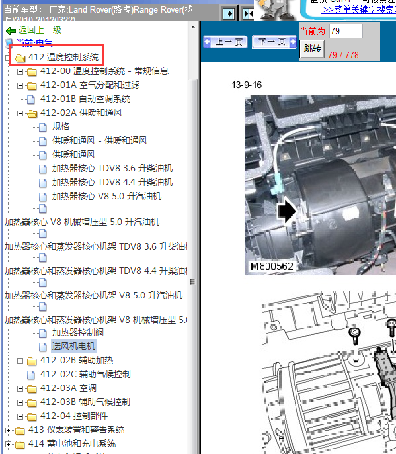The image size is (396, 454).
Task: Click the green back arrow icon
Action: pyautogui.click(x=11, y=30)
